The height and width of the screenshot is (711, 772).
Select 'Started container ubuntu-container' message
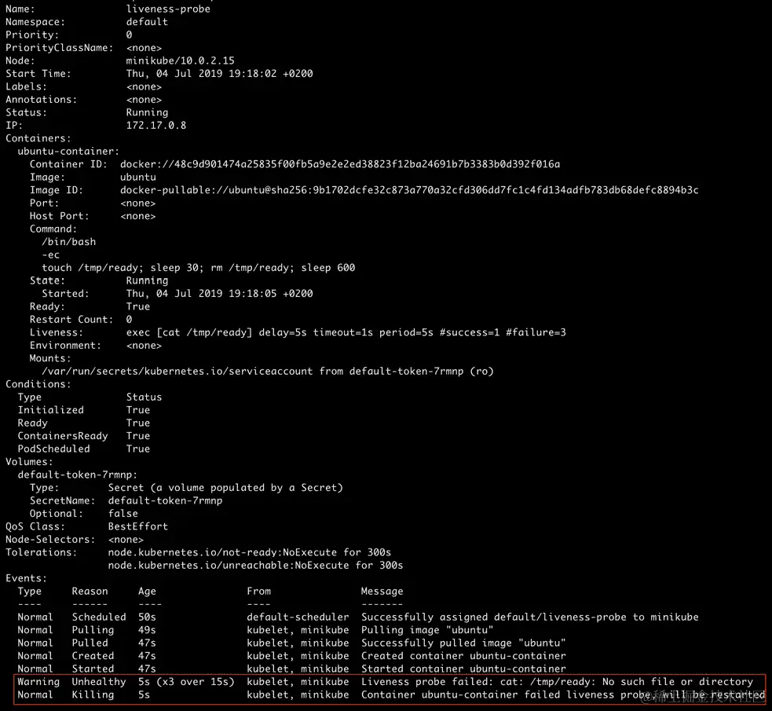[x=463, y=669]
